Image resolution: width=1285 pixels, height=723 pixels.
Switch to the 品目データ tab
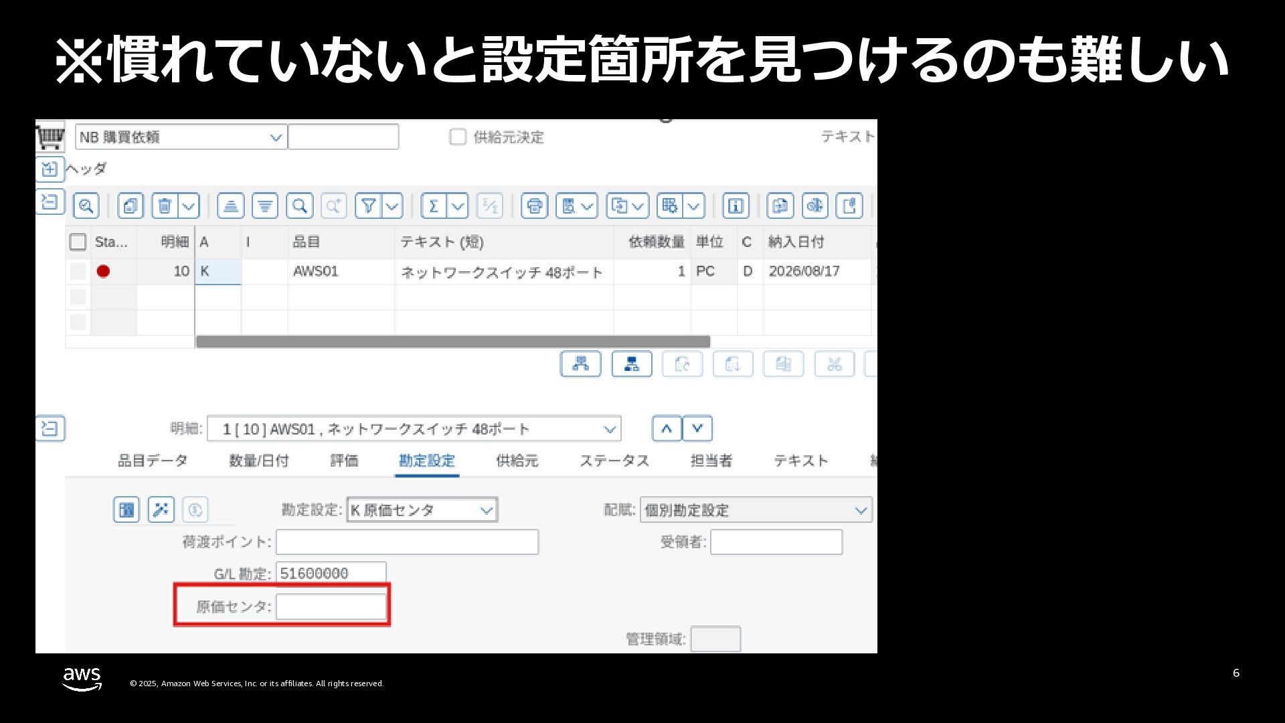[153, 461]
